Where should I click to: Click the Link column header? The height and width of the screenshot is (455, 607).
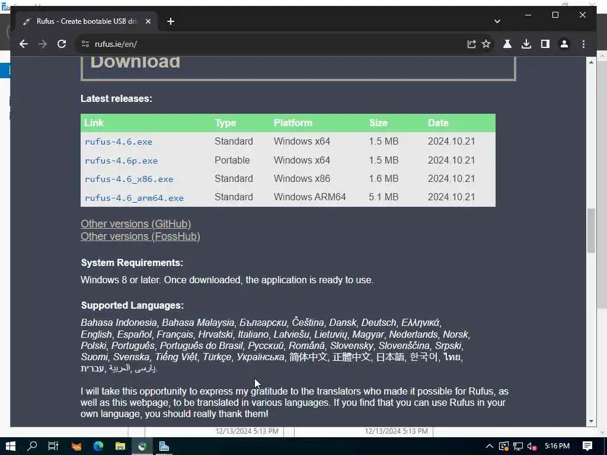coord(94,123)
